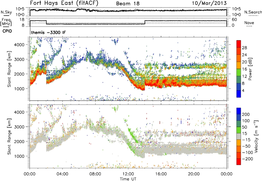
Task: Click the '08:00' time axis label
Action: click(95, 174)
